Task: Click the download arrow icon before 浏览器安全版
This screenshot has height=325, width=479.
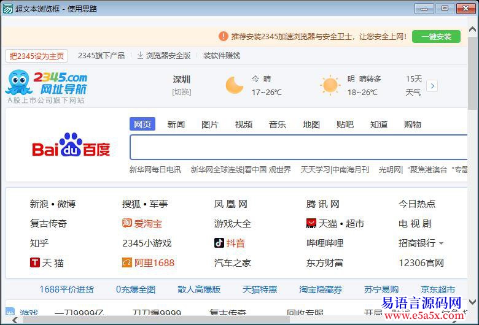Action: click(x=140, y=55)
